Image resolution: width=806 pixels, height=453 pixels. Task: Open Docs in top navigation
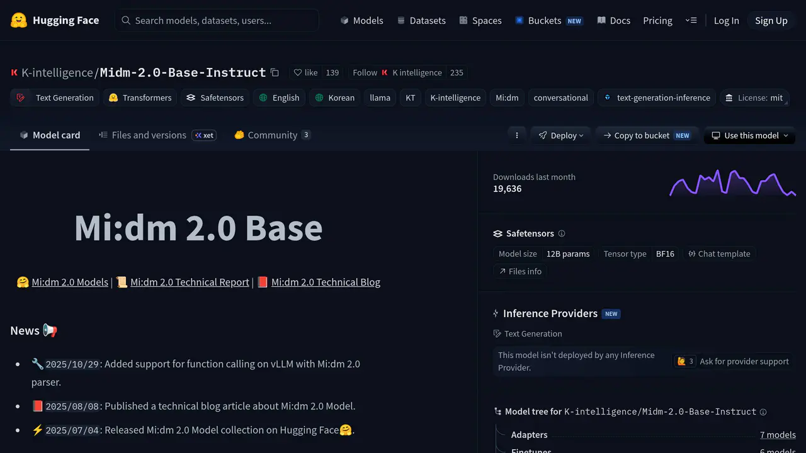pos(614,20)
